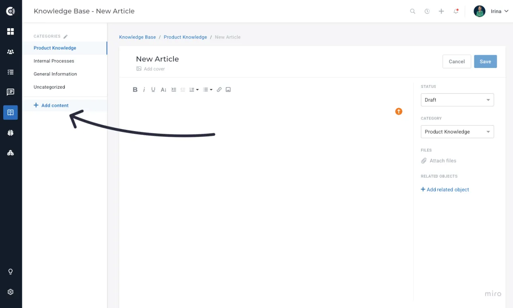
Task: Apply bold formatting
Action: 135,90
